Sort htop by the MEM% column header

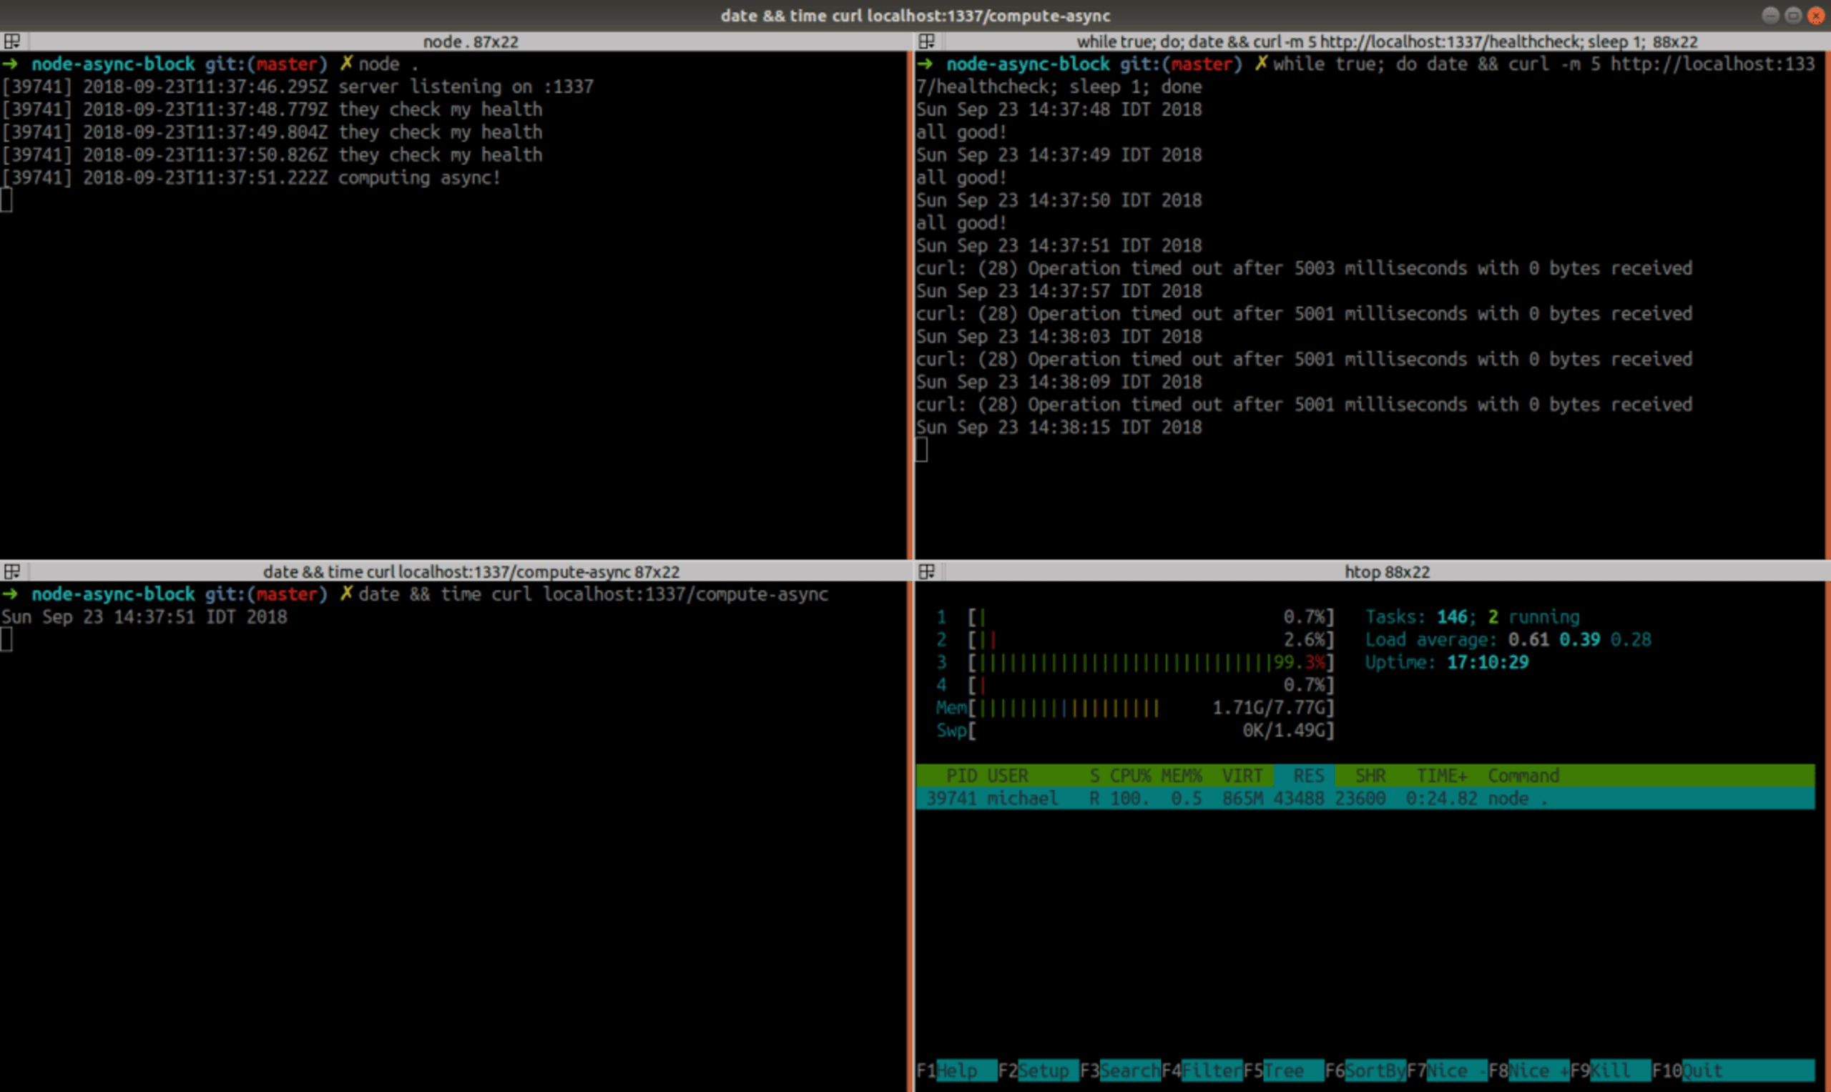tap(1181, 776)
